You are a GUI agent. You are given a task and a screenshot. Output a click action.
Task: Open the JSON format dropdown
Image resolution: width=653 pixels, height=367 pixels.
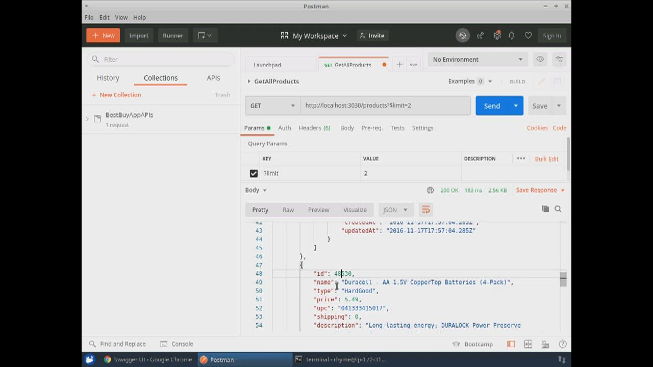(x=395, y=210)
